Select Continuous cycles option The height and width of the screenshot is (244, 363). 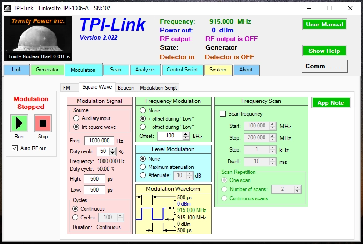pos(75,209)
